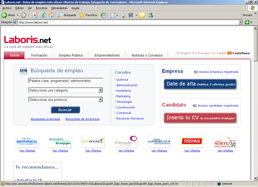The width and height of the screenshot is (258, 187).
Task: Expand the Seleccionar una categoría dropdown
Action: pos(100,90)
